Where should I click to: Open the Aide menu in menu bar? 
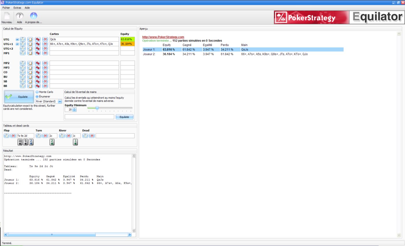coord(27,8)
